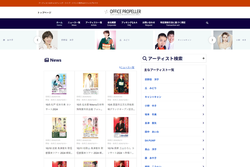
Task: Open 10/16 長野 三山ひろし poster thumbnail
Action: pos(121,127)
